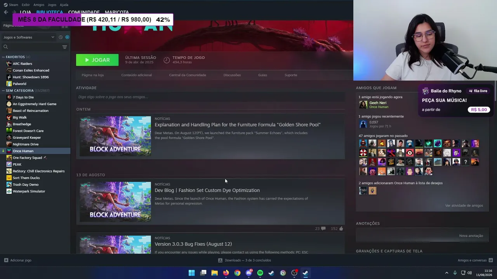Viewport: 497px width, 279px height.
Task: Click the Sort Them Ducks icon
Action: tap(9, 178)
